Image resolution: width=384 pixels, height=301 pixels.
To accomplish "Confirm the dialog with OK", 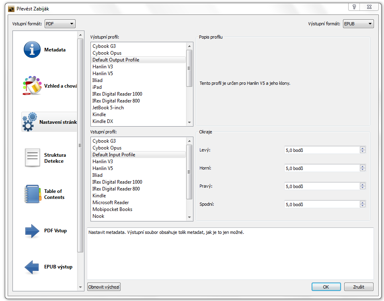I will [x=326, y=287].
